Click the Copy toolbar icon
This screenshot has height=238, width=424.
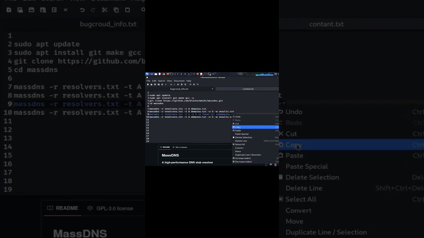(182, 85)
